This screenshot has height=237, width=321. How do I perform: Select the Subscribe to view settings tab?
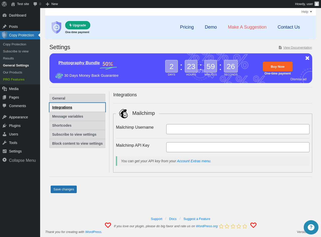(x=77, y=134)
